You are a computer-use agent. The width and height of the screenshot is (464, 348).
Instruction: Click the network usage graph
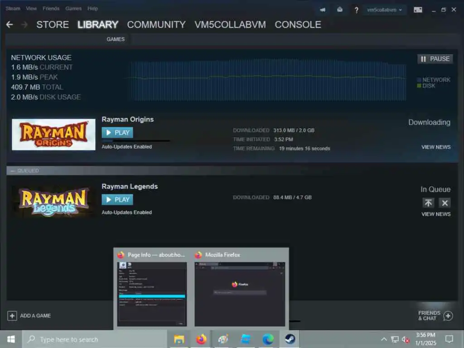(x=268, y=80)
